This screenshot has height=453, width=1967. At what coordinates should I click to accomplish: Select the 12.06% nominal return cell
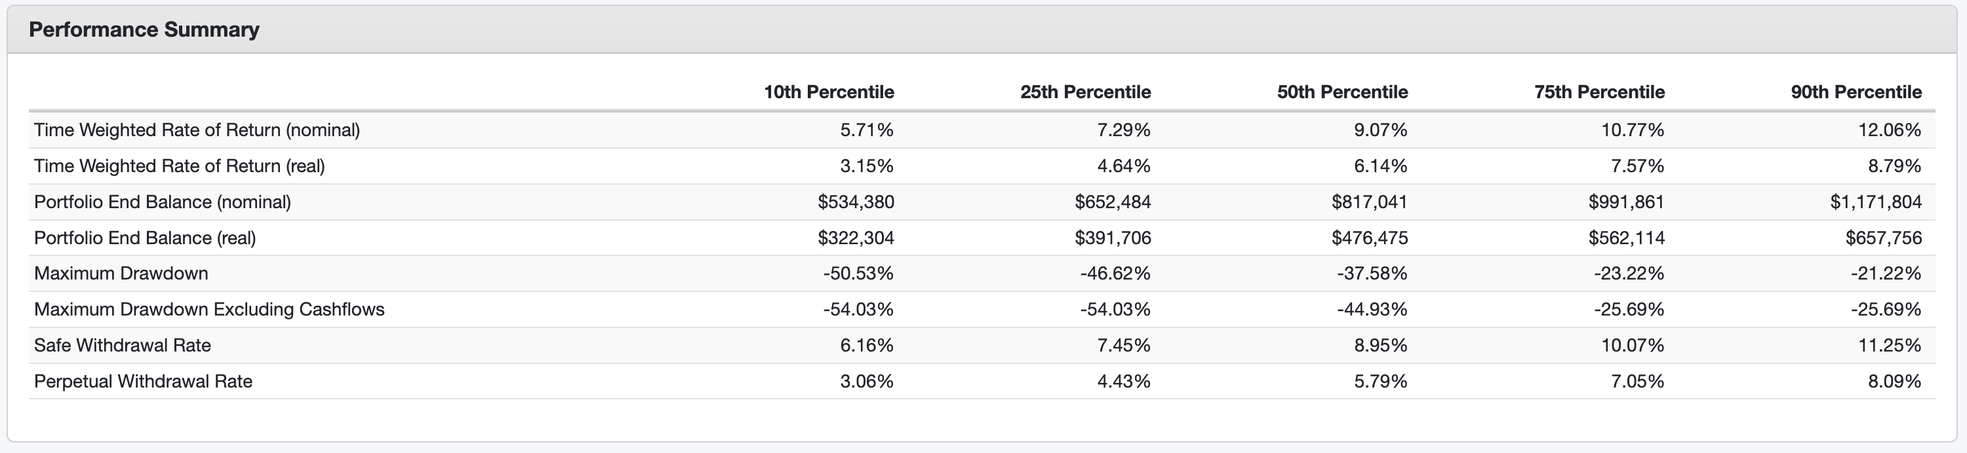pyautogui.click(x=1889, y=130)
